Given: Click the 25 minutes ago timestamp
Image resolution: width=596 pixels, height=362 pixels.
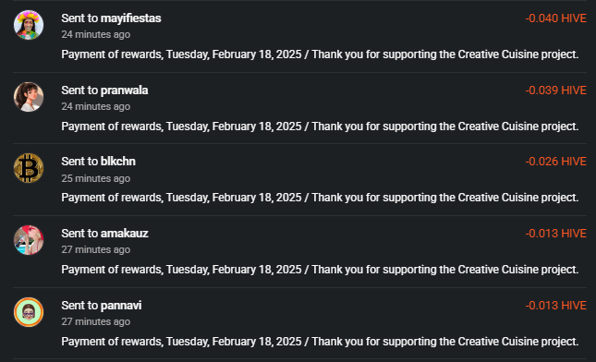Looking at the screenshot, I should pyautogui.click(x=96, y=178).
